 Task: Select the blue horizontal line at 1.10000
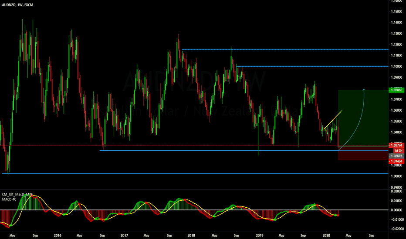[312, 66]
